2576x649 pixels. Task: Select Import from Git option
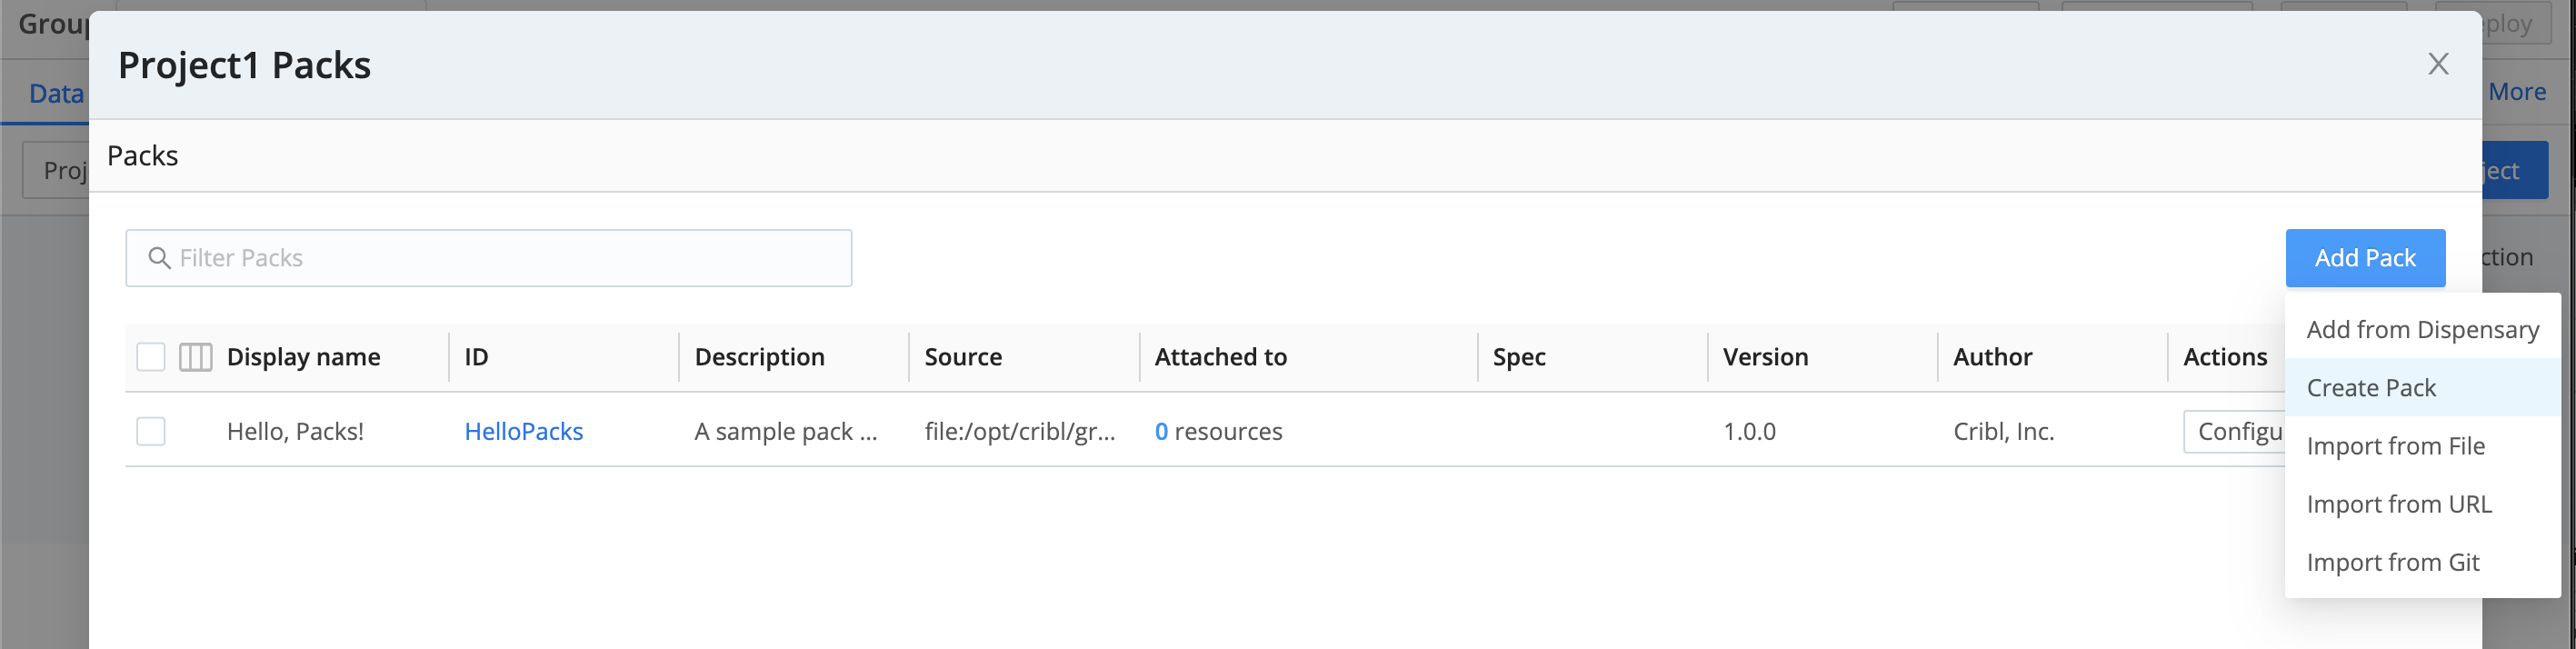[2392, 562]
